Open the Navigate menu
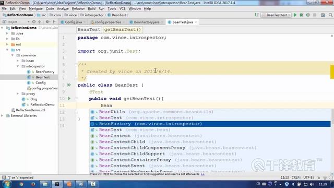 pyautogui.click(x=36, y=8)
